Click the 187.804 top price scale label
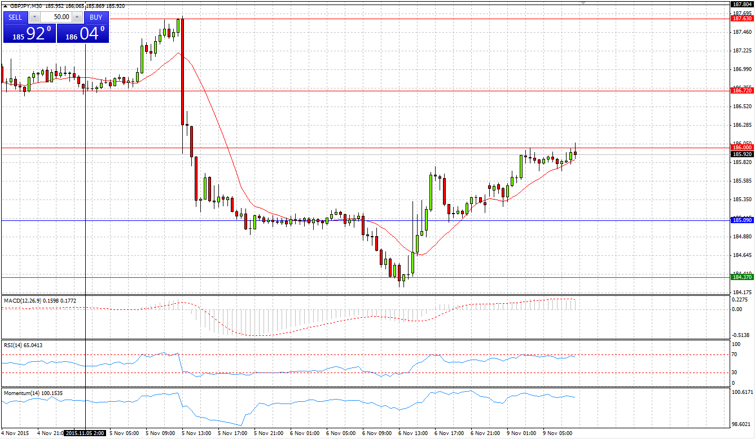 [x=741, y=4]
